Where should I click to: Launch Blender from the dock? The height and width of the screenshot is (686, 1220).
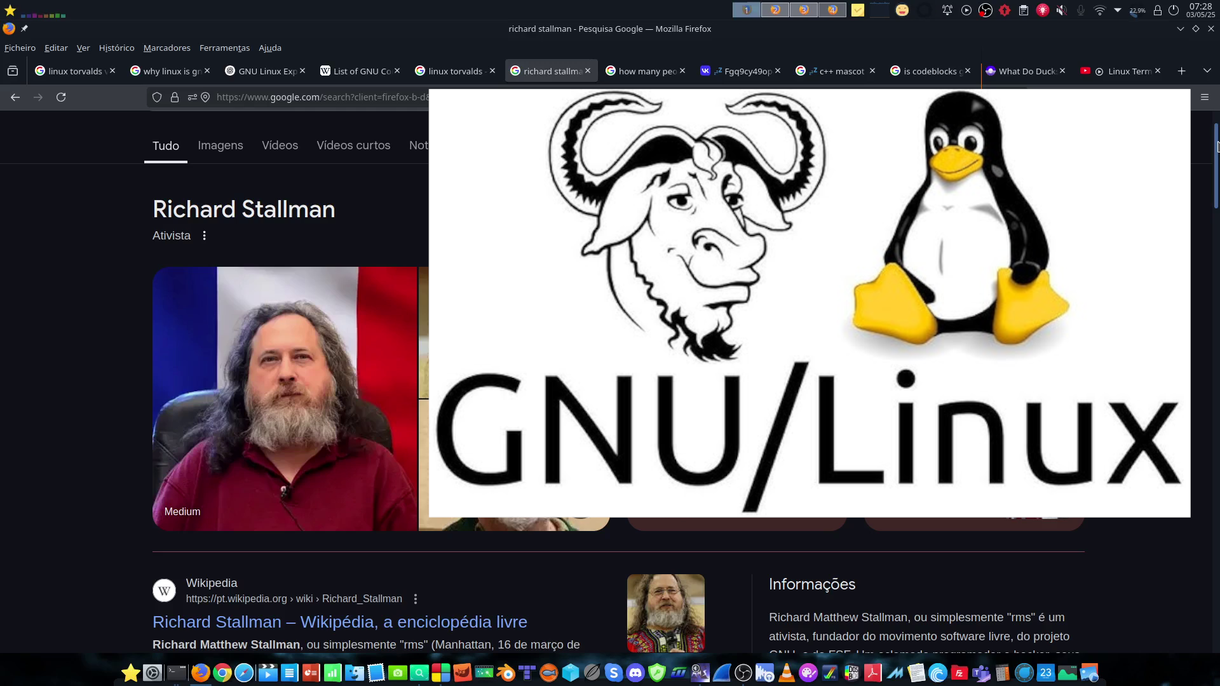[x=506, y=673]
